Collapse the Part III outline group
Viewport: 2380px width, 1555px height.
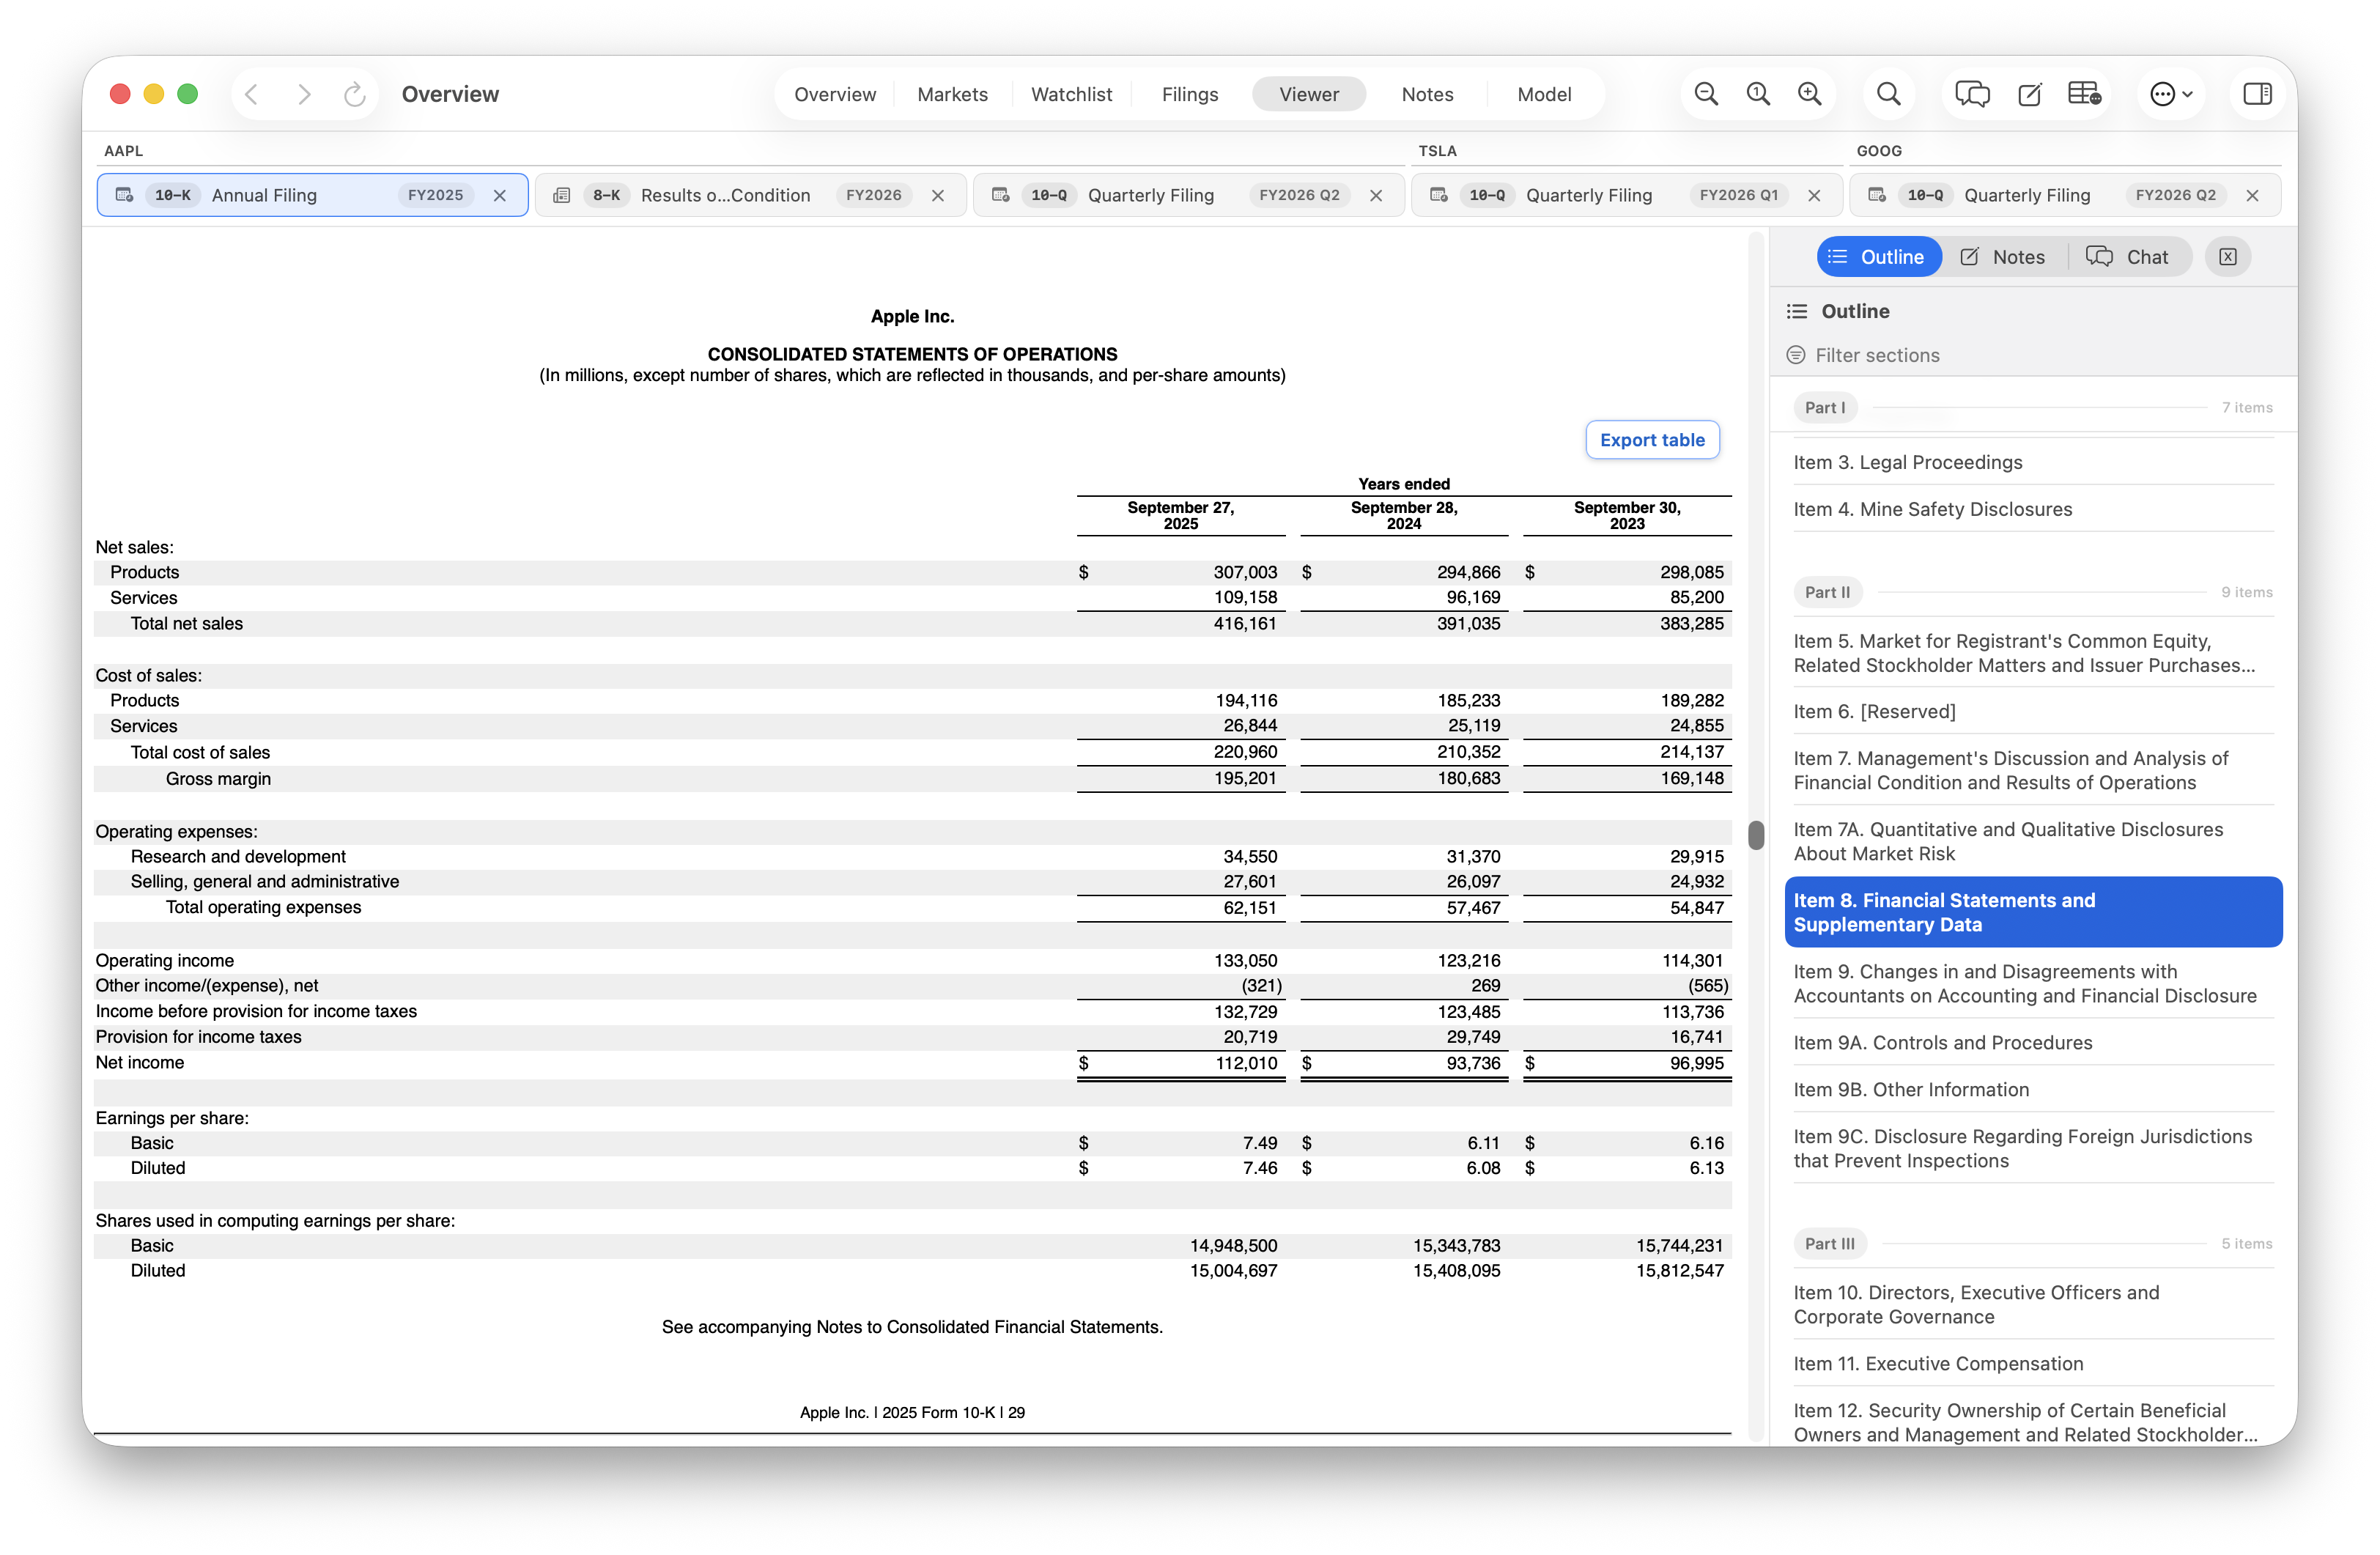click(1829, 1243)
